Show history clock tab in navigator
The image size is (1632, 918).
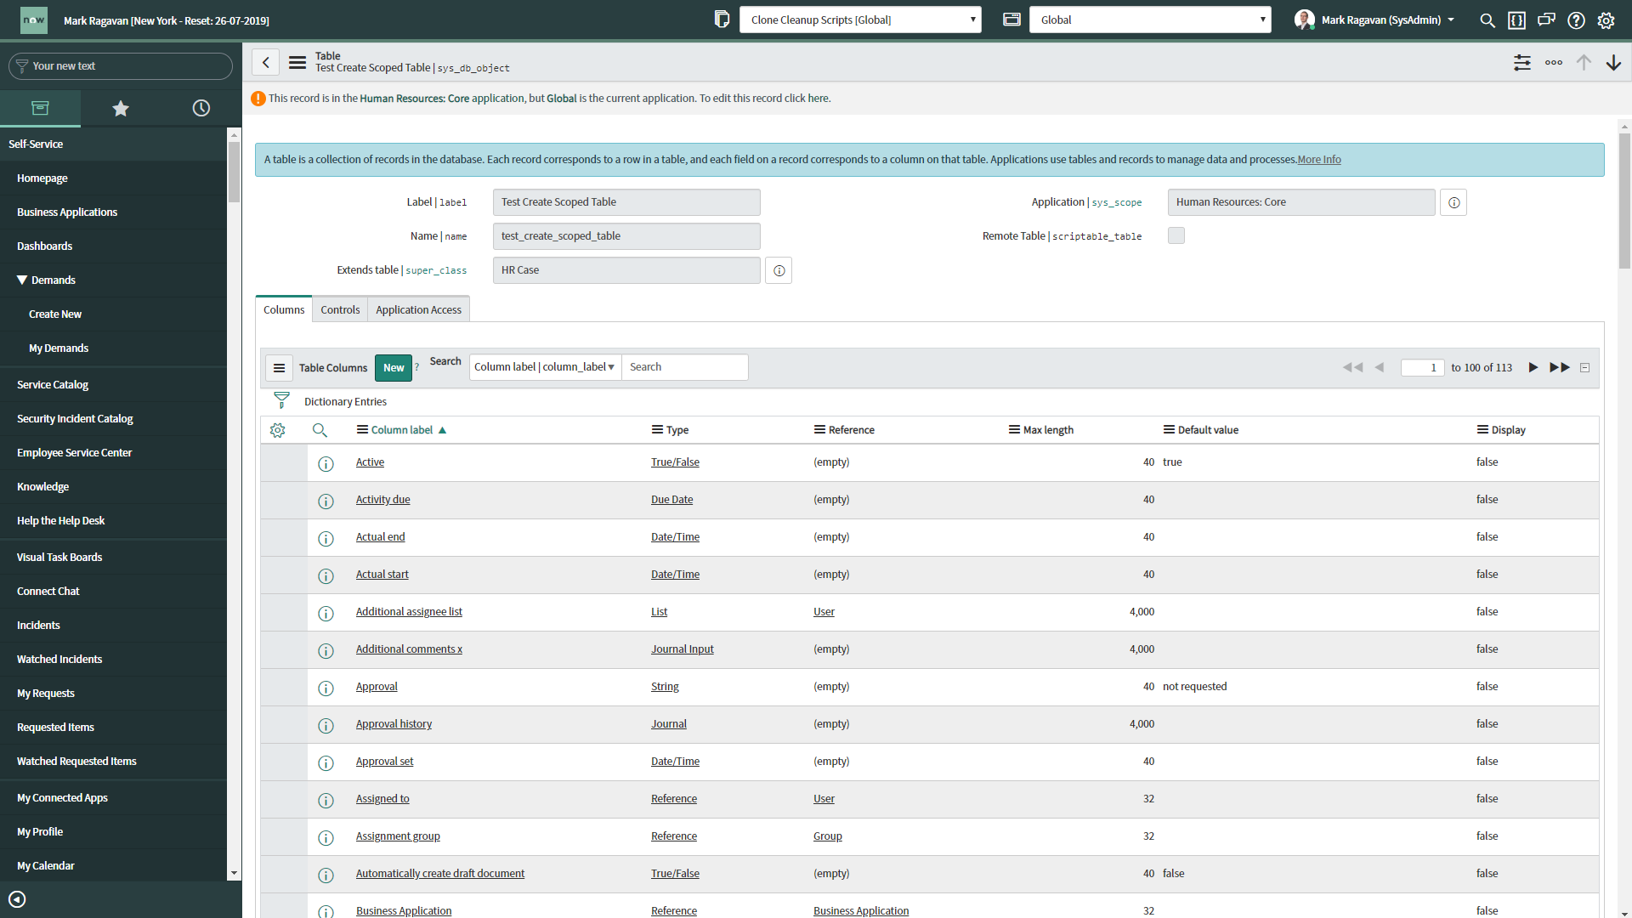click(x=201, y=108)
